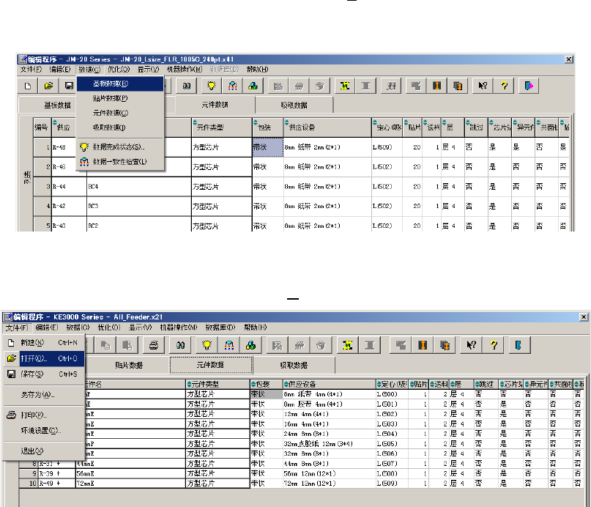Click context help pointer icon in JM-20 toolbar
The height and width of the screenshot is (507, 591).
483,86
